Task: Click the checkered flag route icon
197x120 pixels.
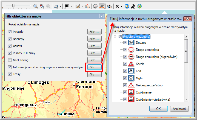Action: [x=66, y=6]
